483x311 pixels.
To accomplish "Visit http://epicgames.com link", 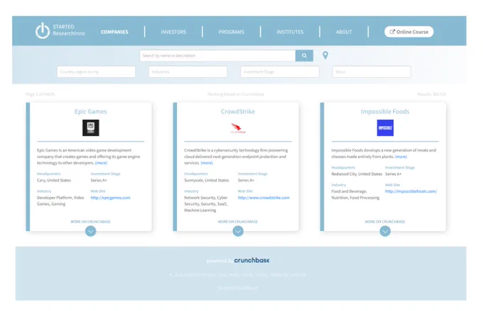I will (x=110, y=198).
